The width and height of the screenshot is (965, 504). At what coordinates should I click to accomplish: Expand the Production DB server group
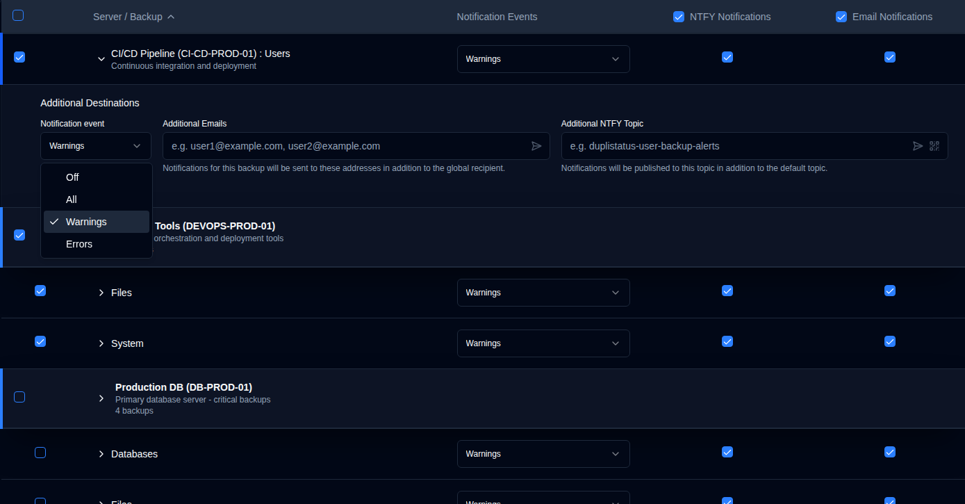click(x=101, y=398)
